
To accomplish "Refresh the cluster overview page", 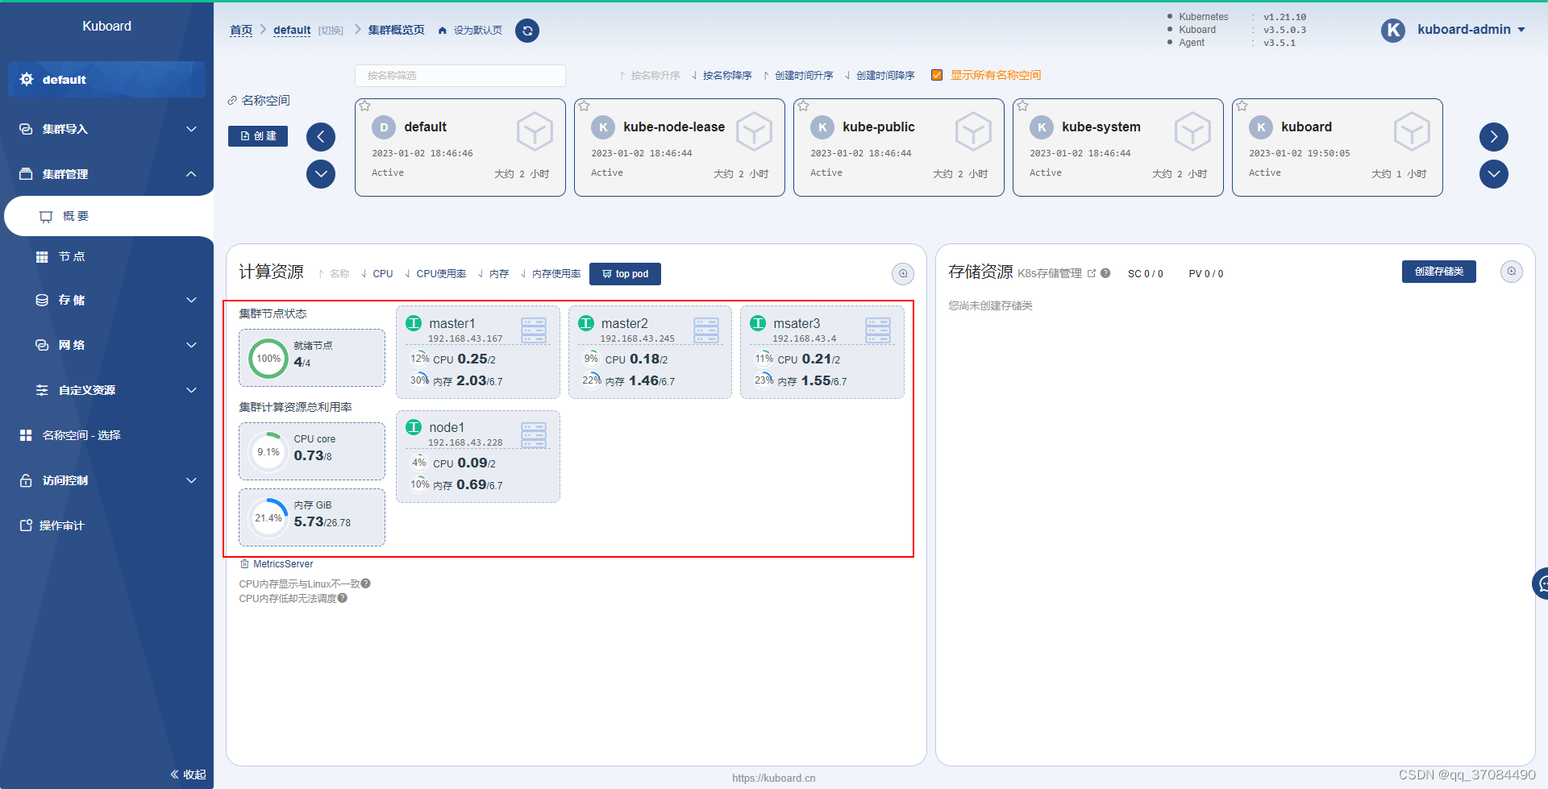I will [527, 31].
